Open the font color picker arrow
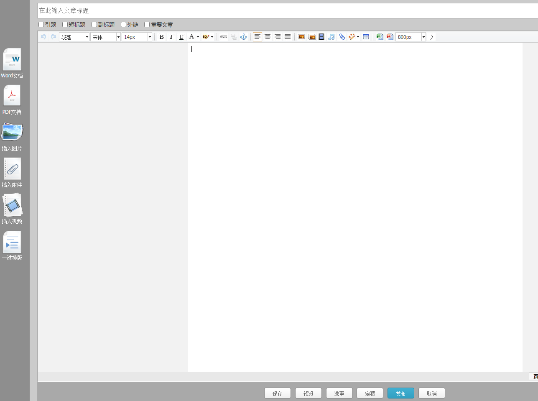The image size is (538, 401). [198, 37]
